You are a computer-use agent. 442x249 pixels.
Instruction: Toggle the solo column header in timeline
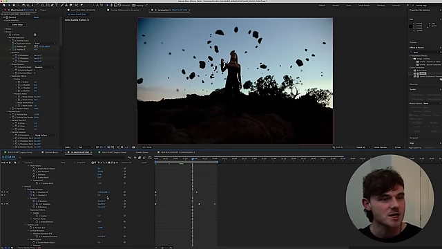[x=7, y=163]
